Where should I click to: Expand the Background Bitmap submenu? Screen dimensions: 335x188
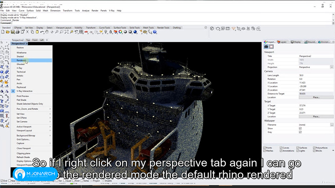(32, 136)
